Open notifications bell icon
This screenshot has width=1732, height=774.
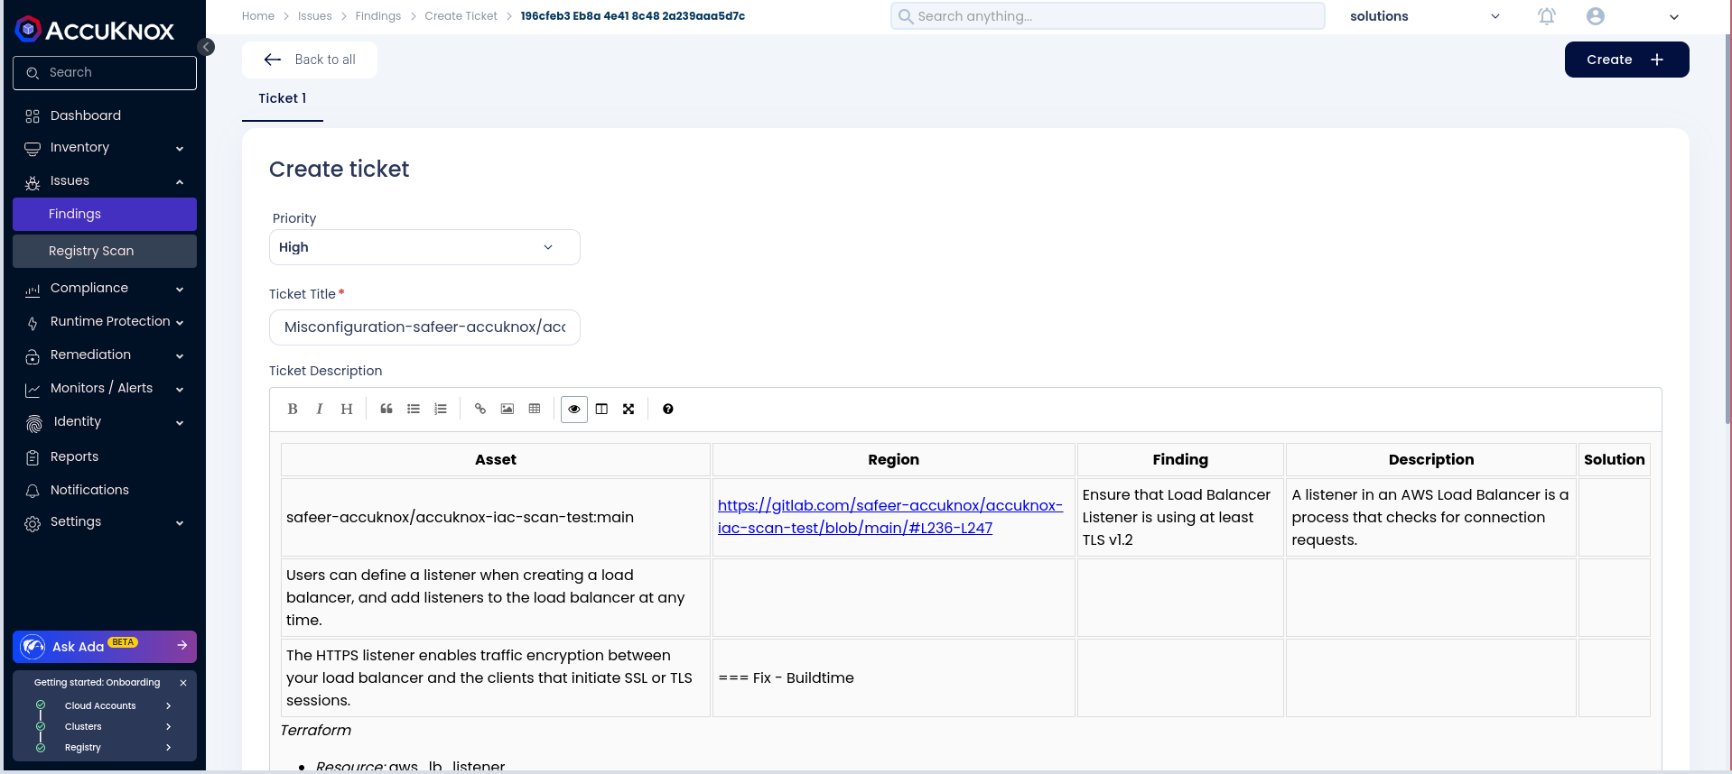[1547, 16]
